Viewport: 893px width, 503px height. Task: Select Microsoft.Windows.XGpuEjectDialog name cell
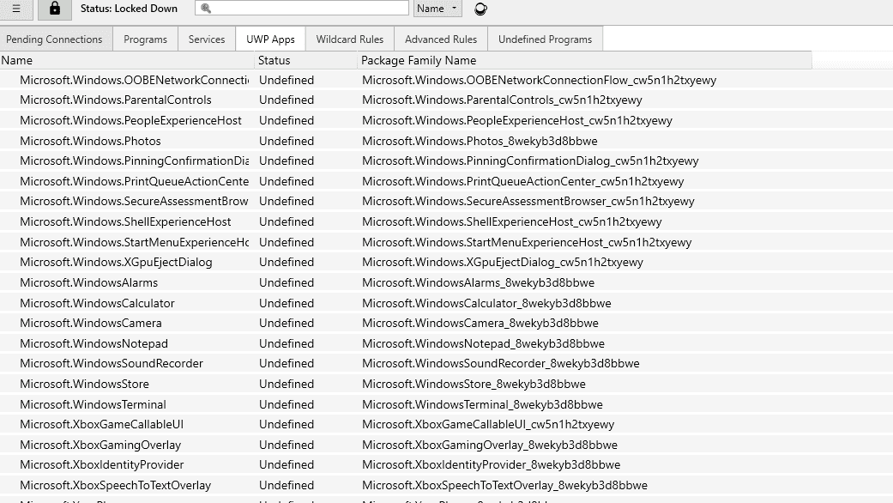[x=116, y=262]
